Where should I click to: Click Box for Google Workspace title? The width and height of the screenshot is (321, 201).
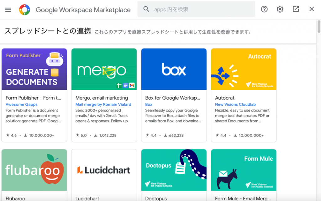(x=173, y=98)
